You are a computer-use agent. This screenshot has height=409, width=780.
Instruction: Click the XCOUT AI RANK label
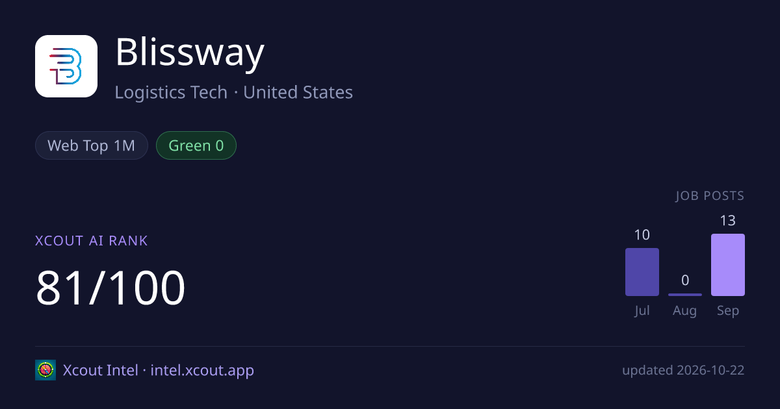[x=92, y=241]
